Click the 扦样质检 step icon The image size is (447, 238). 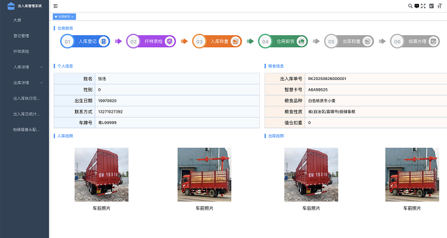[x=170, y=41]
